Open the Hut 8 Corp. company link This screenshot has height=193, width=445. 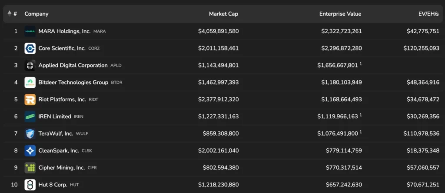click(x=53, y=185)
